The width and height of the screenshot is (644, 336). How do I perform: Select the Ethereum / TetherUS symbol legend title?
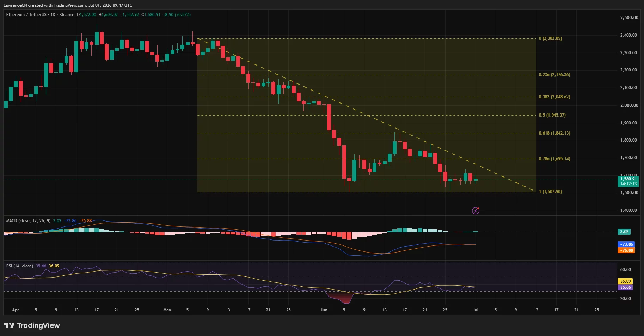(x=40, y=15)
